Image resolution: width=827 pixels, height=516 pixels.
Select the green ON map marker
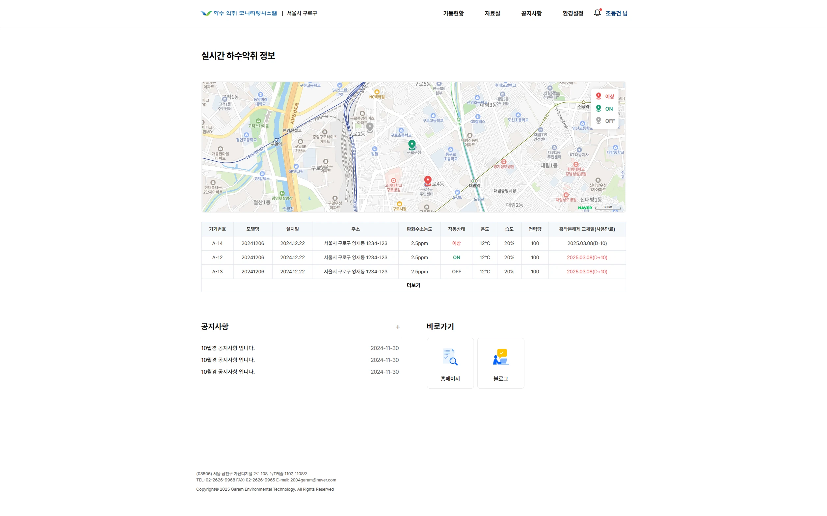[x=412, y=145]
